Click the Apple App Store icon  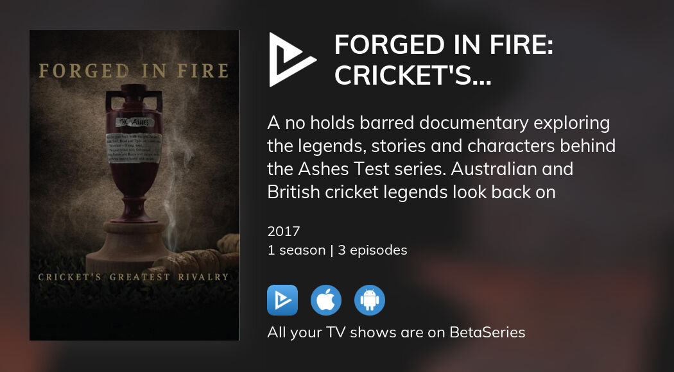click(326, 300)
